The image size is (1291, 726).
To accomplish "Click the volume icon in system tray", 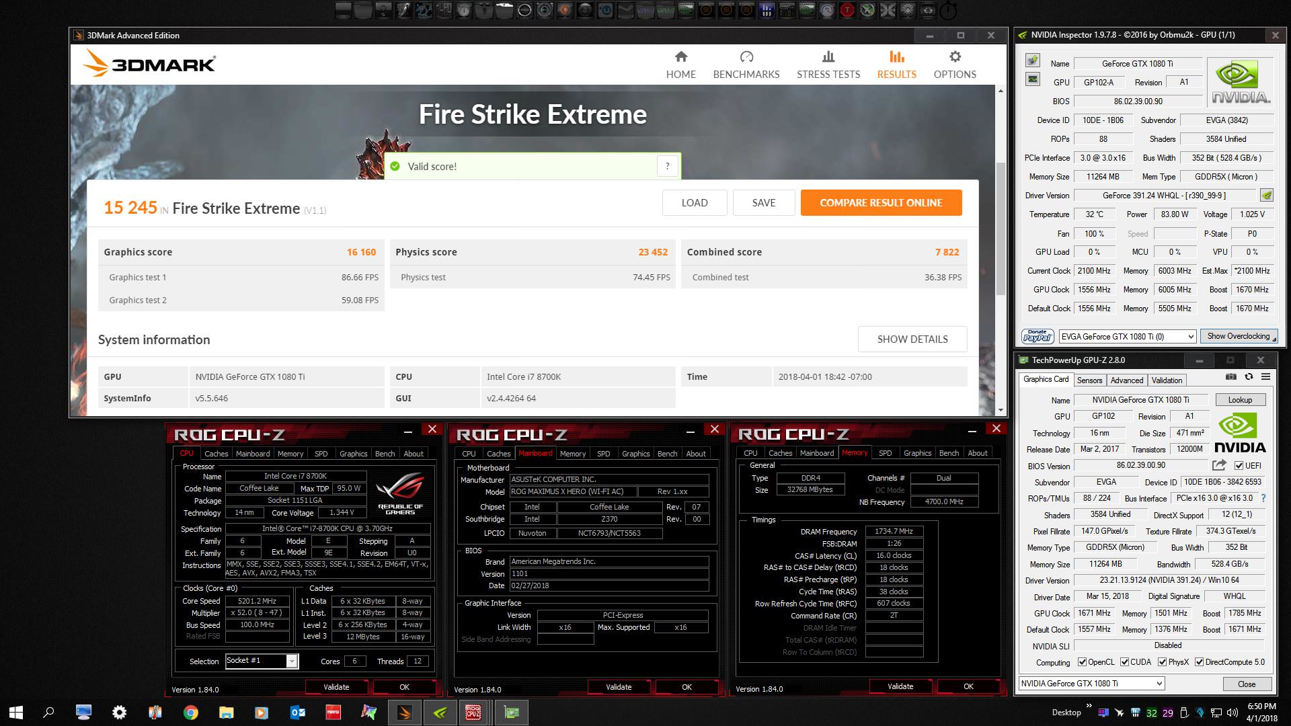I will tap(1232, 713).
